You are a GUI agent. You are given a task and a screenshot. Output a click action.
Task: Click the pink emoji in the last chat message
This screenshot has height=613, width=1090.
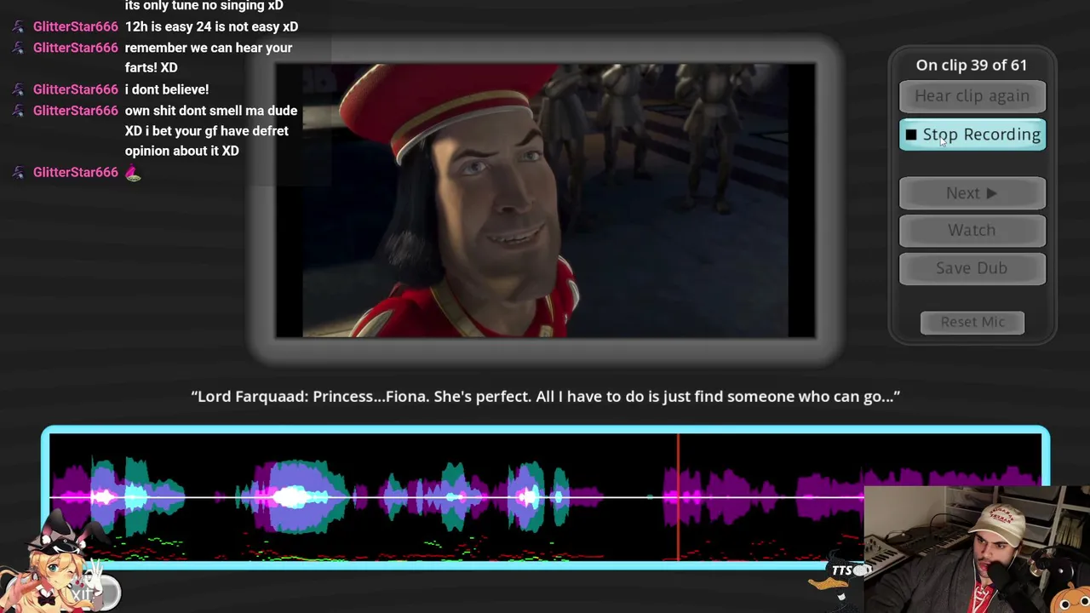click(x=133, y=173)
